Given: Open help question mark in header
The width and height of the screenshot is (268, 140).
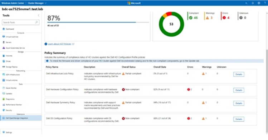Looking at the screenshot, I should click(265, 3).
